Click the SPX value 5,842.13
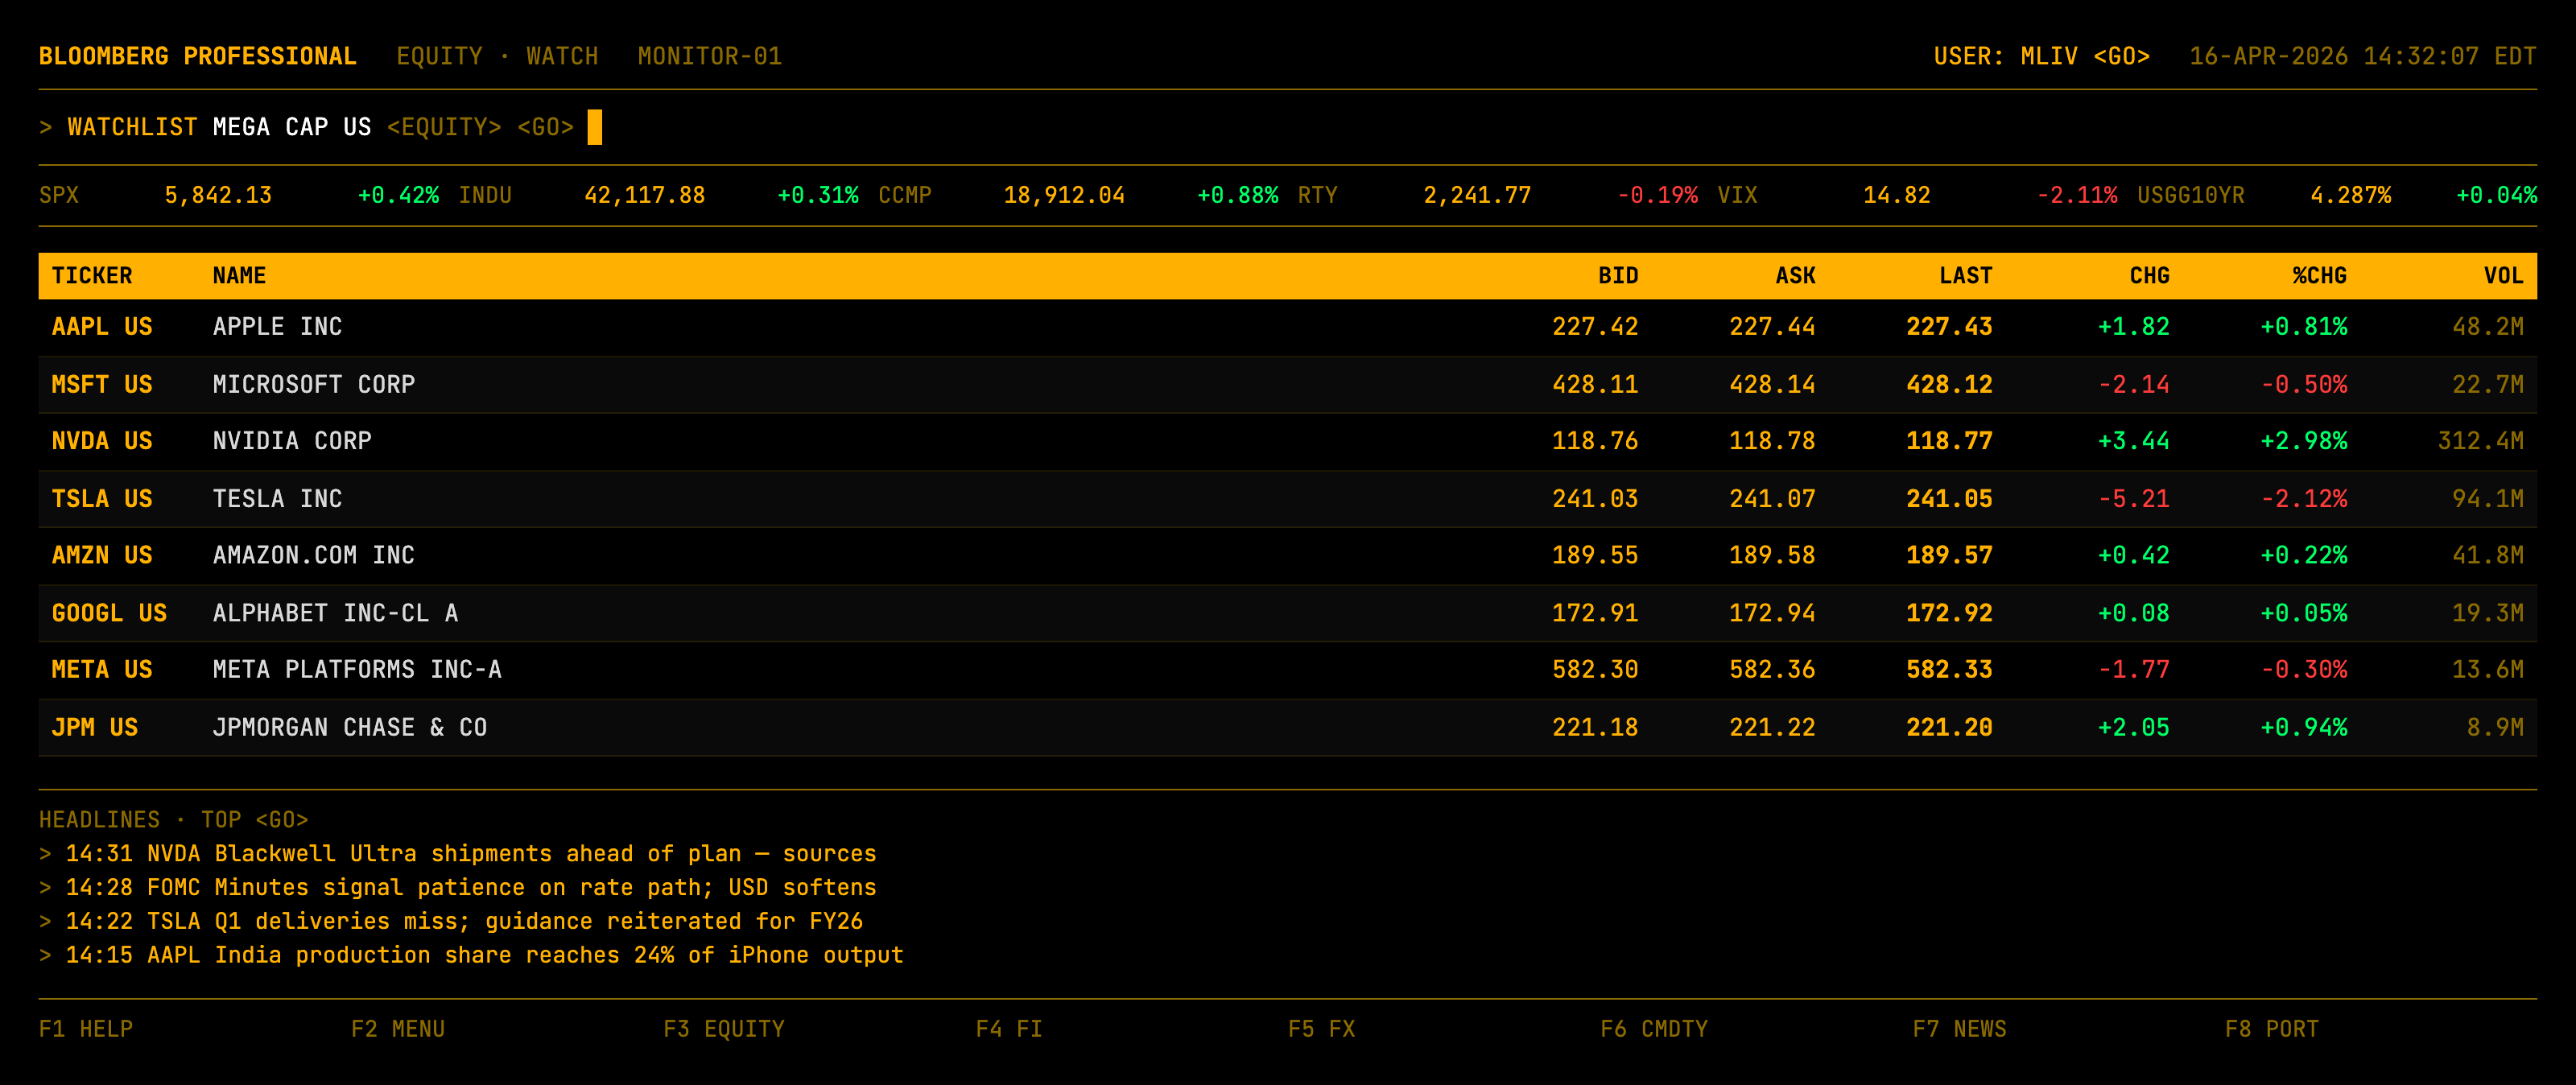Viewport: 2576px width, 1085px height. pos(218,196)
